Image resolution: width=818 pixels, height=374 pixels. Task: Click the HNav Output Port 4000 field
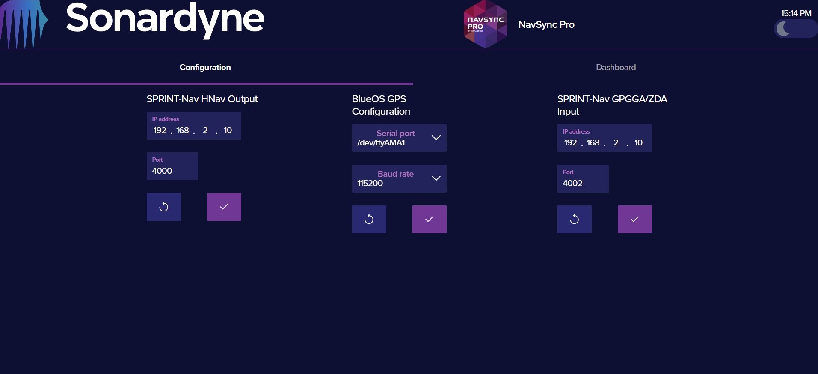(172, 171)
